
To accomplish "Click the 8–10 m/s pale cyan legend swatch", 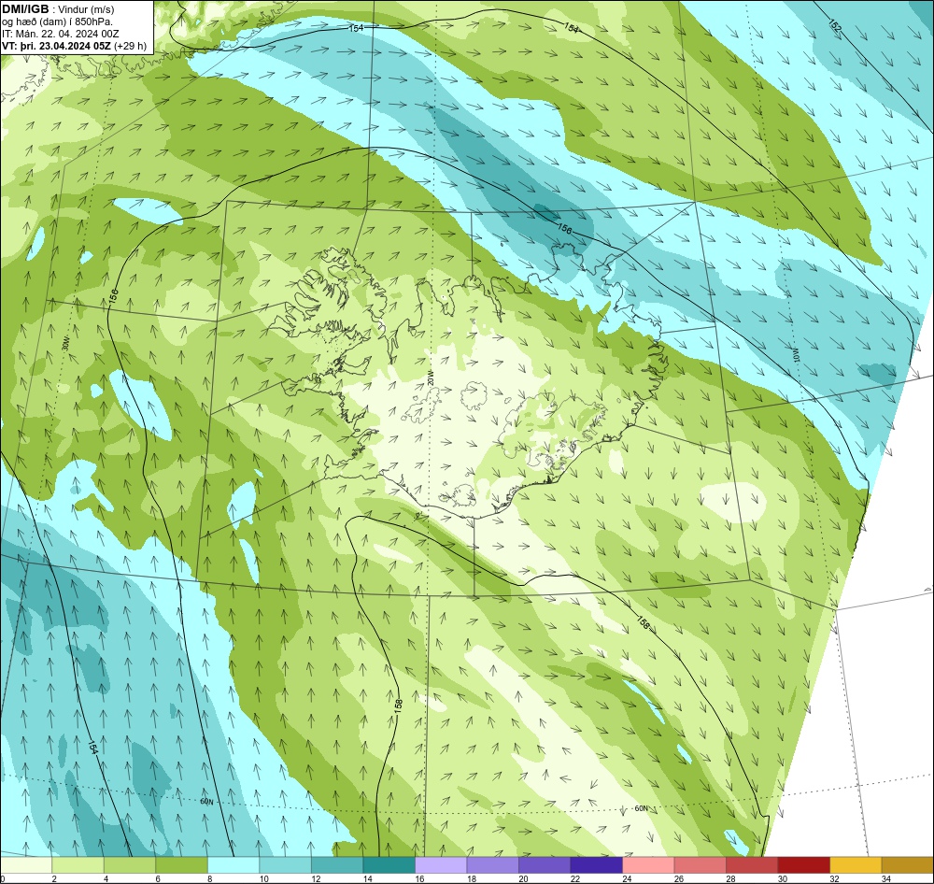I will (233, 865).
